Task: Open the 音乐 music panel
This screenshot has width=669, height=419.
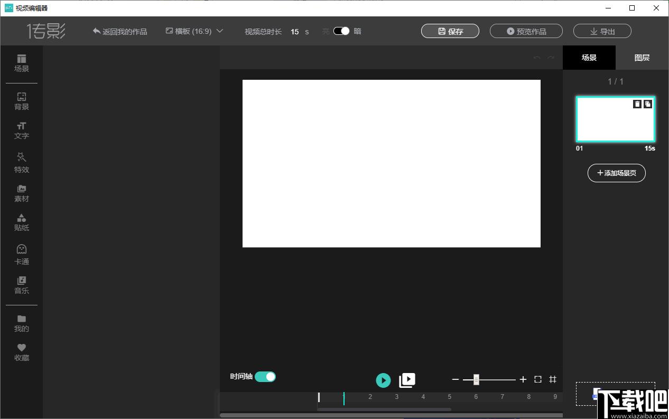Action: [x=22, y=285]
